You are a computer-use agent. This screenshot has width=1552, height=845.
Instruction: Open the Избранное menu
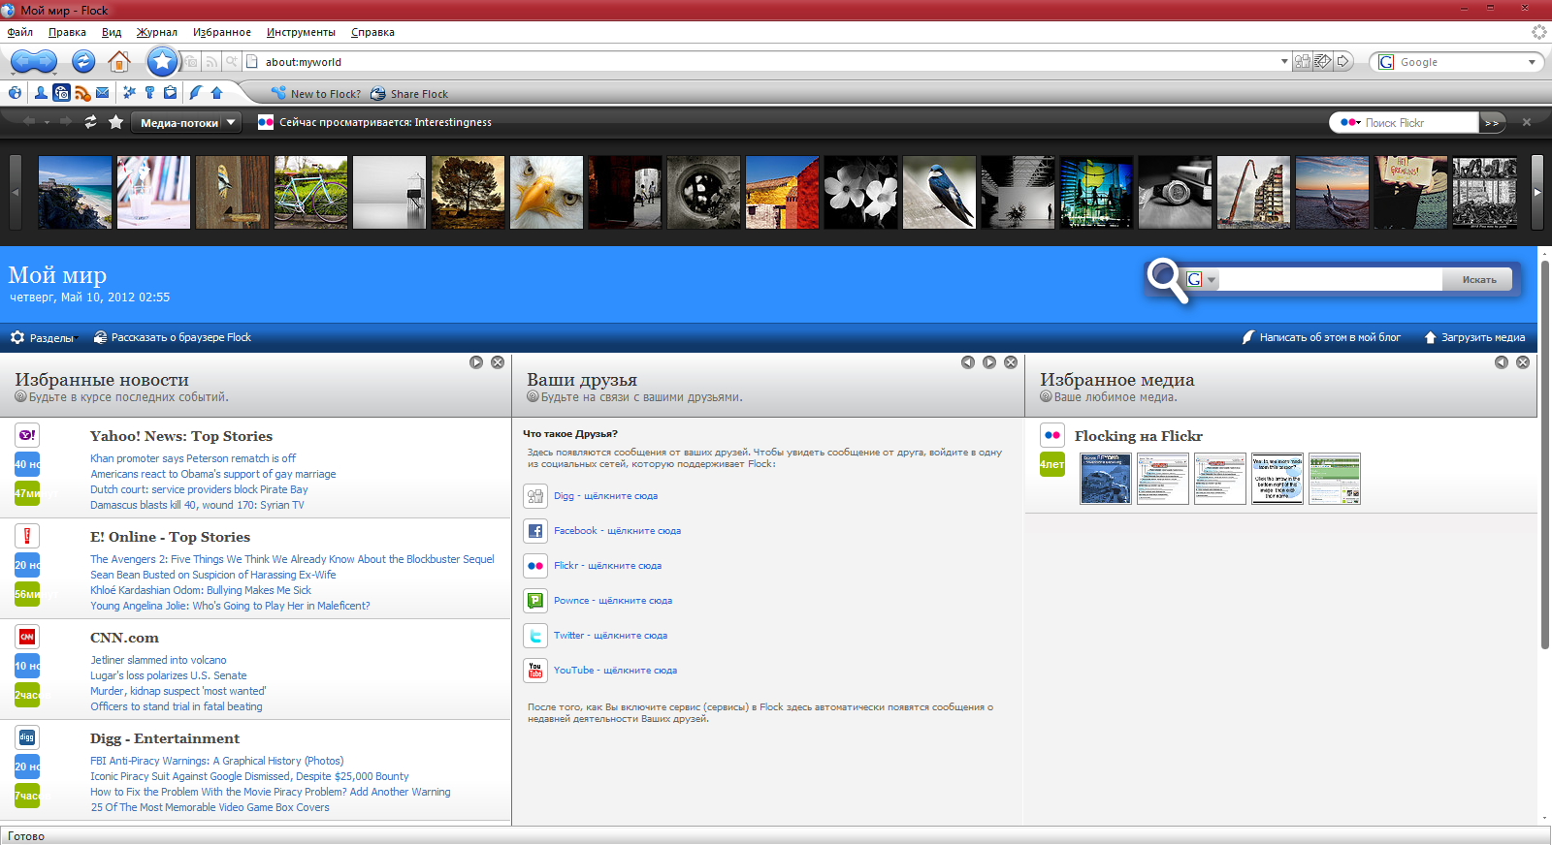click(x=222, y=32)
